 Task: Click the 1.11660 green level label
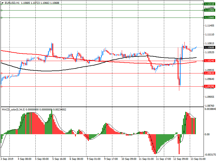(x=210, y=18)
